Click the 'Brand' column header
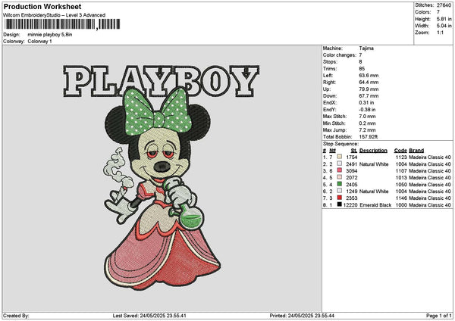The width and height of the screenshot is (455, 321). [x=416, y=151]
